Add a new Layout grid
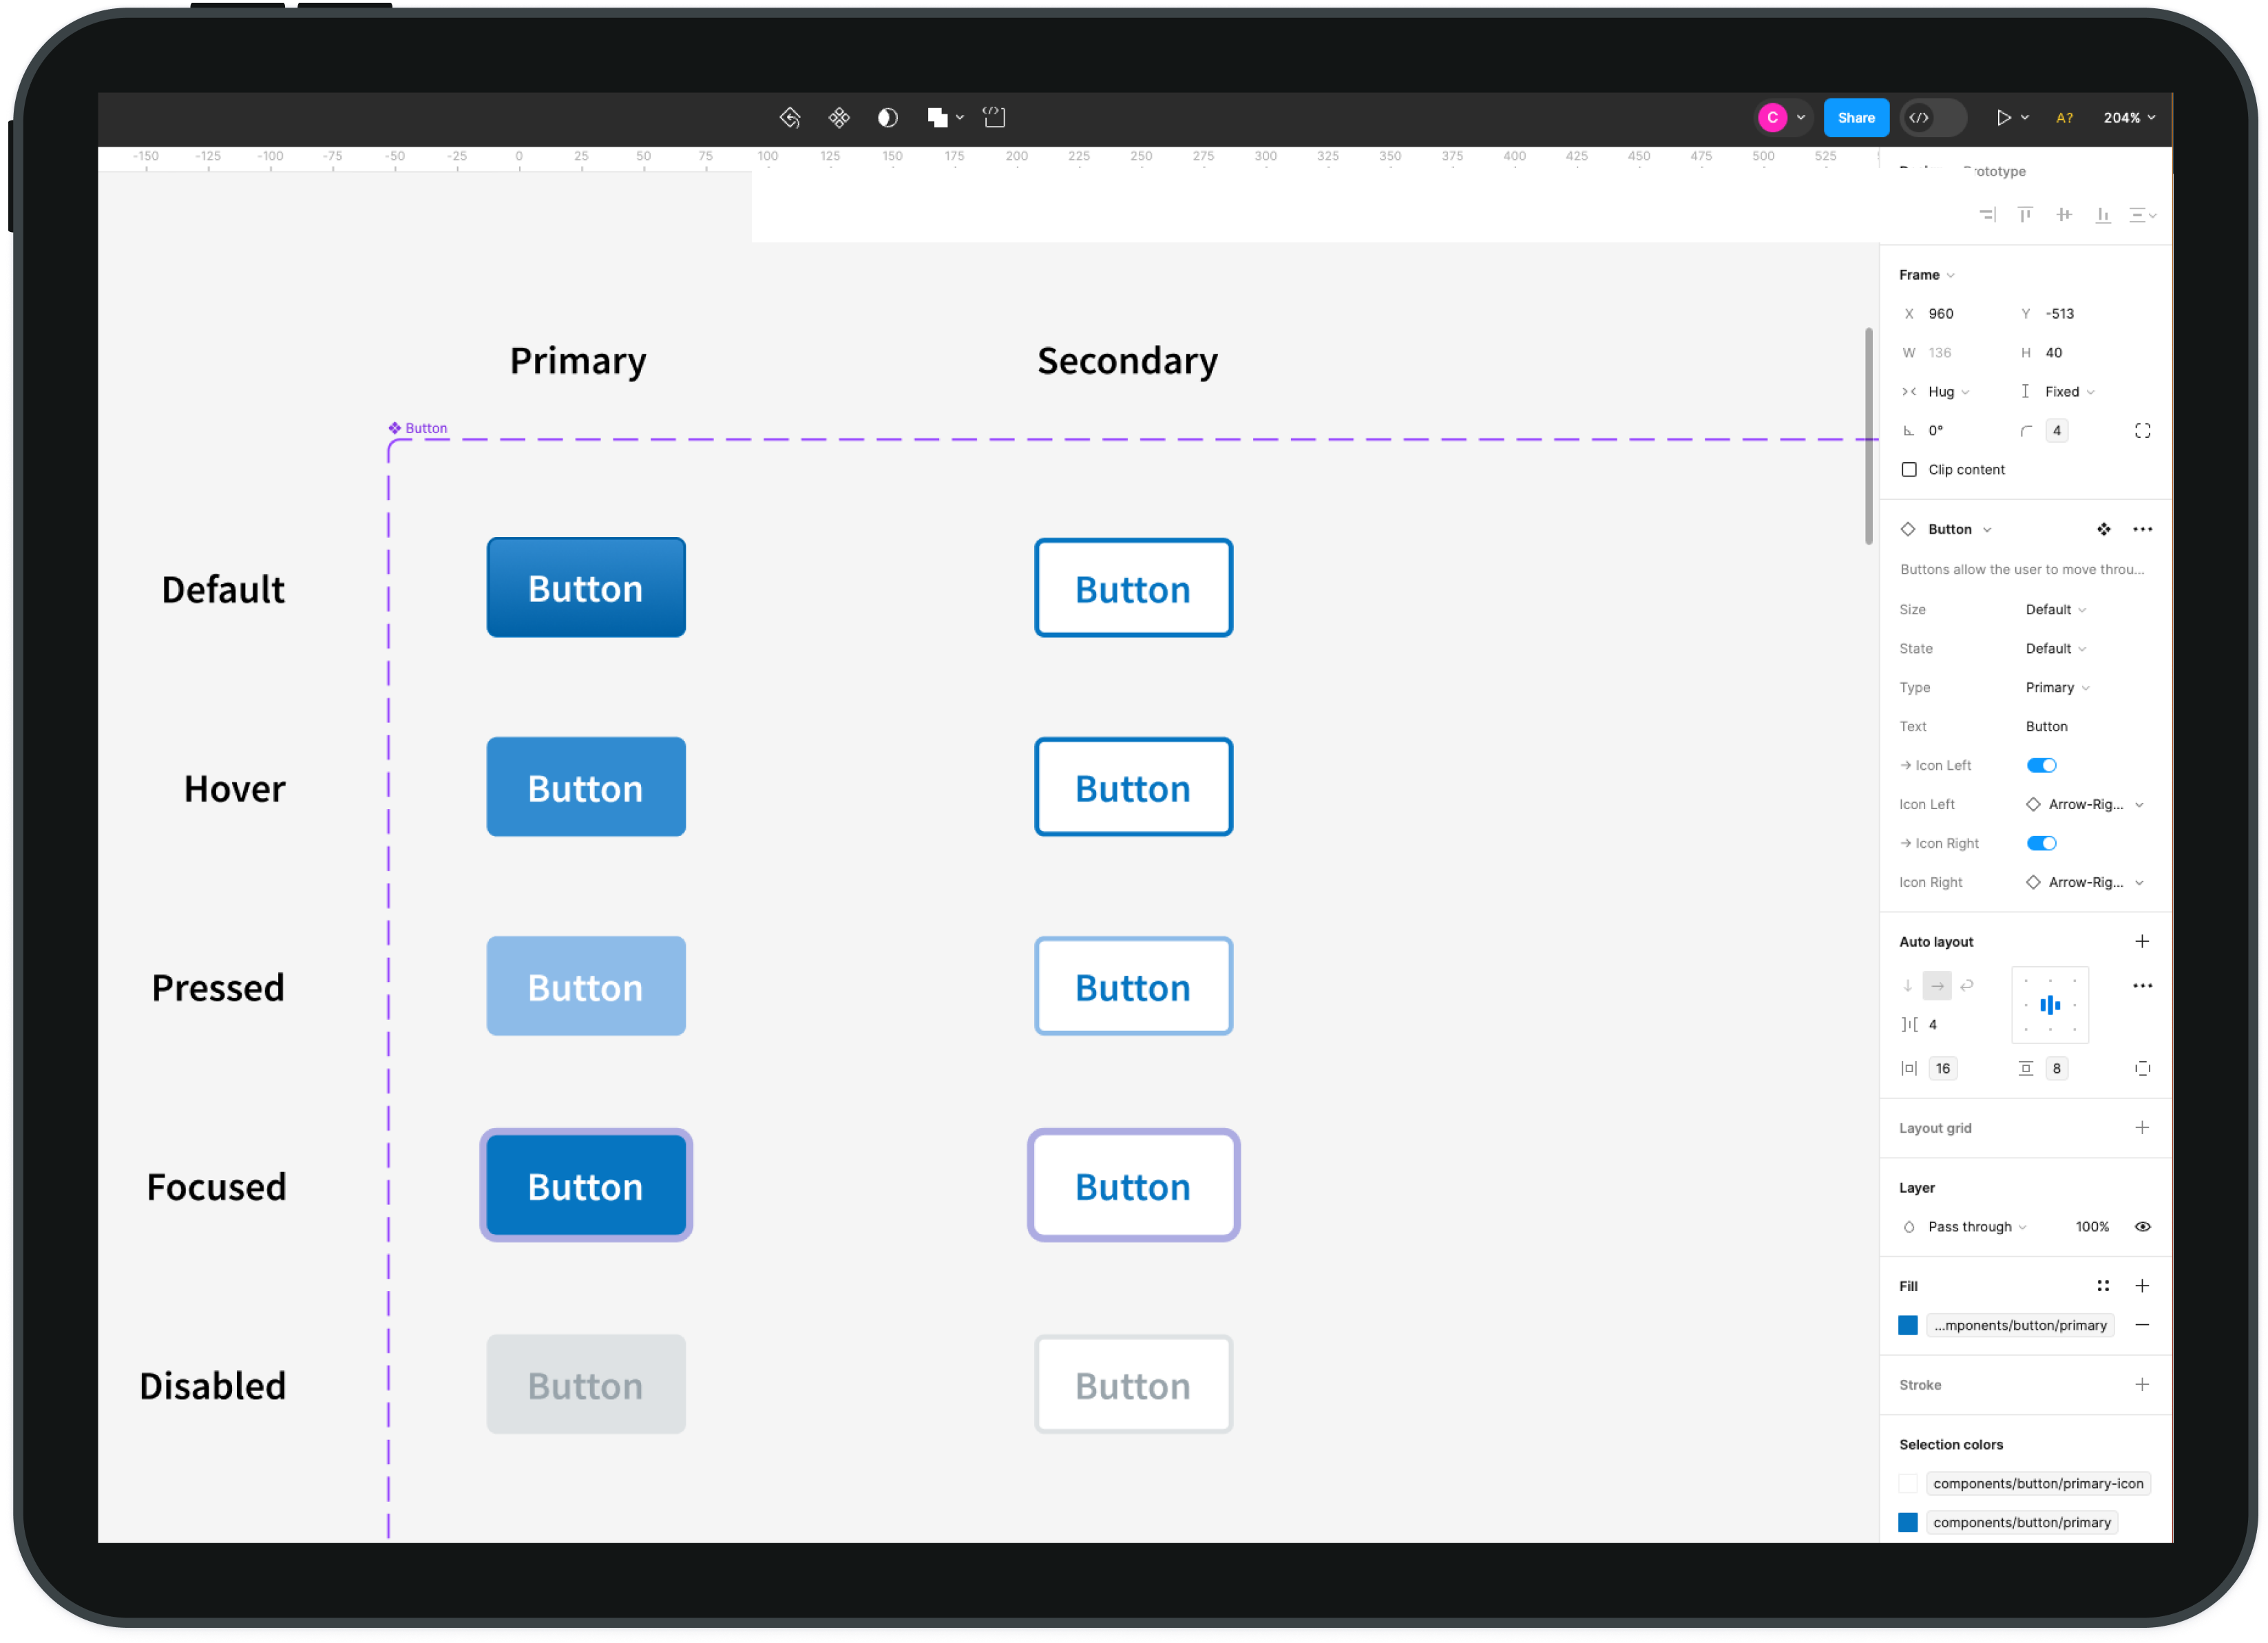The height and width of the screenshot is (1643, 2268). (x=2141, y=1128)
